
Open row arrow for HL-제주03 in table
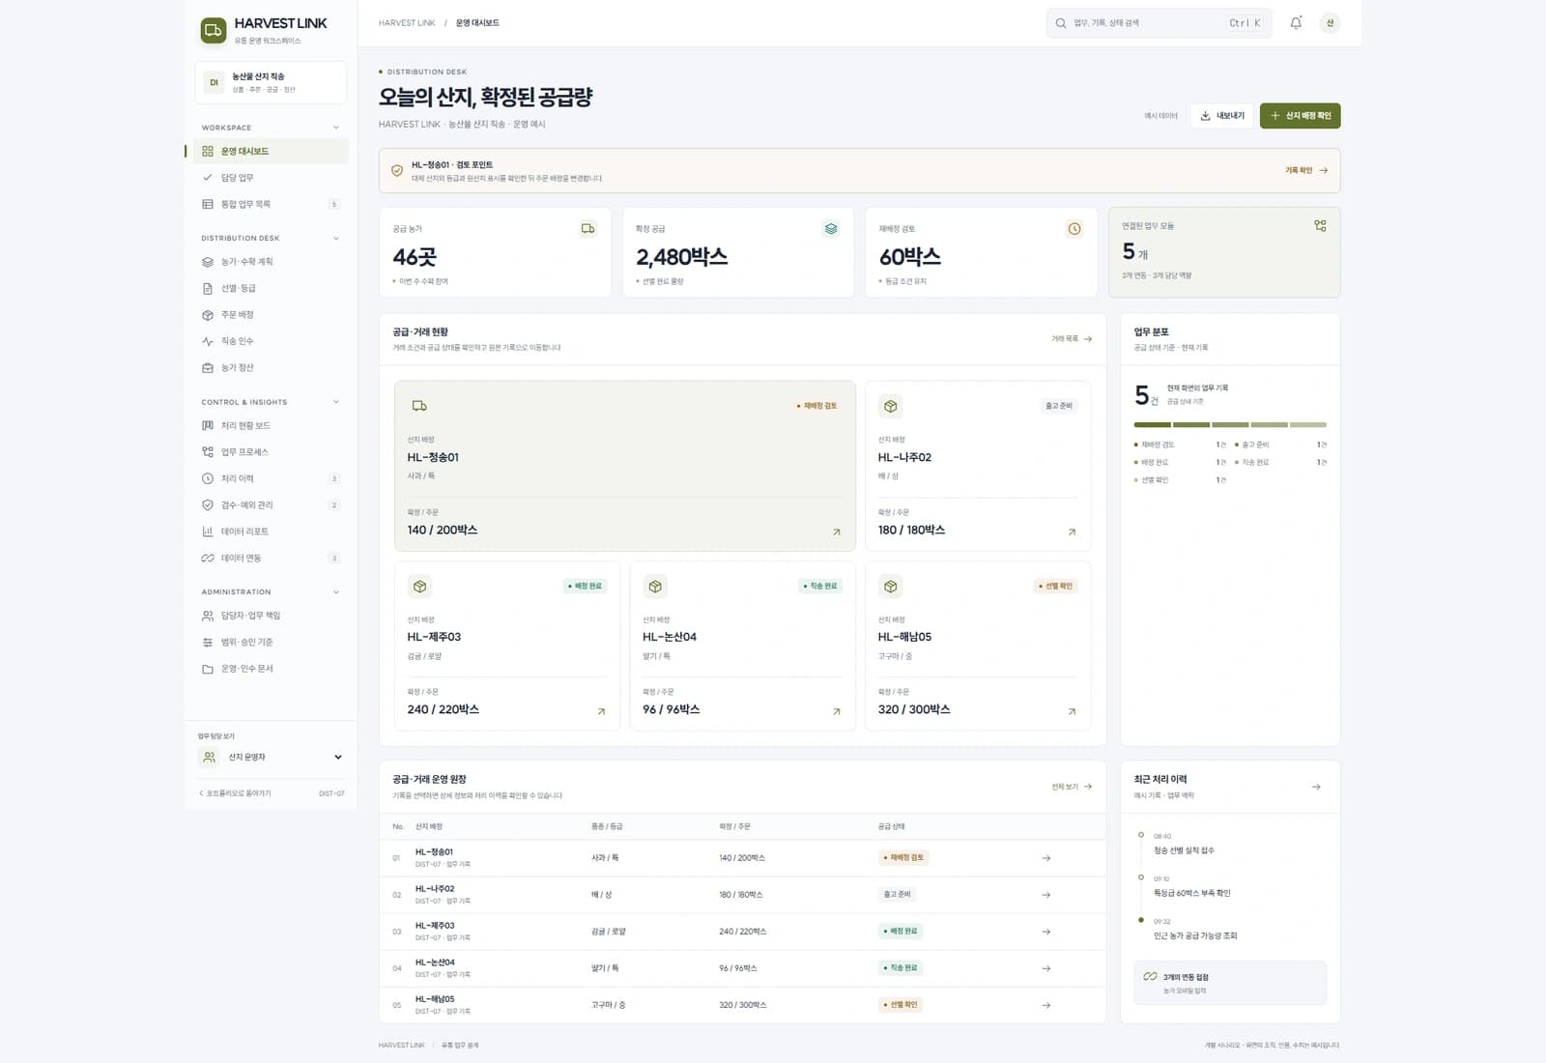[x=1045, y=932]
